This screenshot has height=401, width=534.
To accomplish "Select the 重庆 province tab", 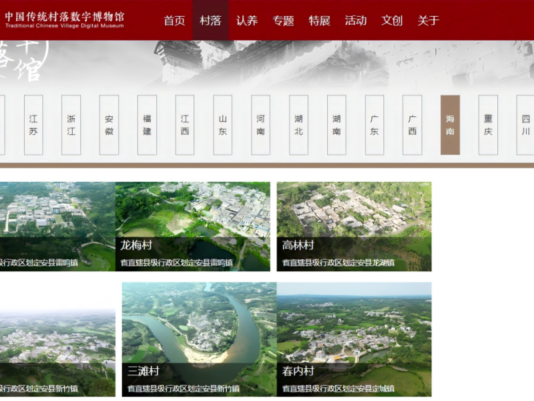I will pyautogui.click(x=488, y=125).
